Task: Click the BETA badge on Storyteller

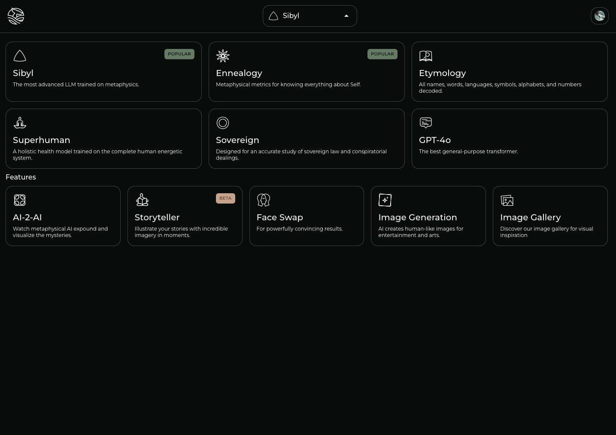Action: point(225,198)
